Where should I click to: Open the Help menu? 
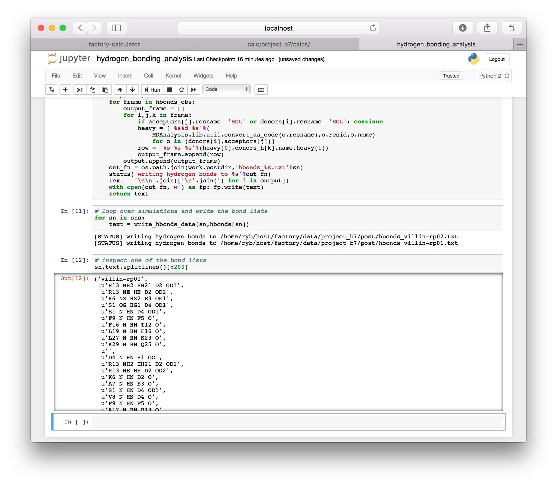click(231, 76)
